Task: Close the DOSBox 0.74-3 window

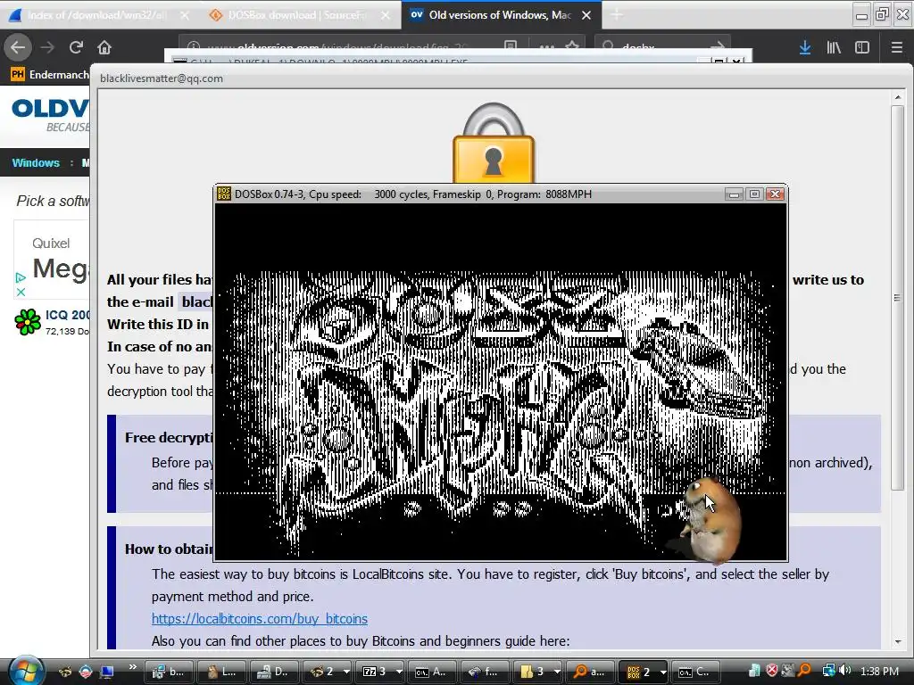Action: click(775, 194)
